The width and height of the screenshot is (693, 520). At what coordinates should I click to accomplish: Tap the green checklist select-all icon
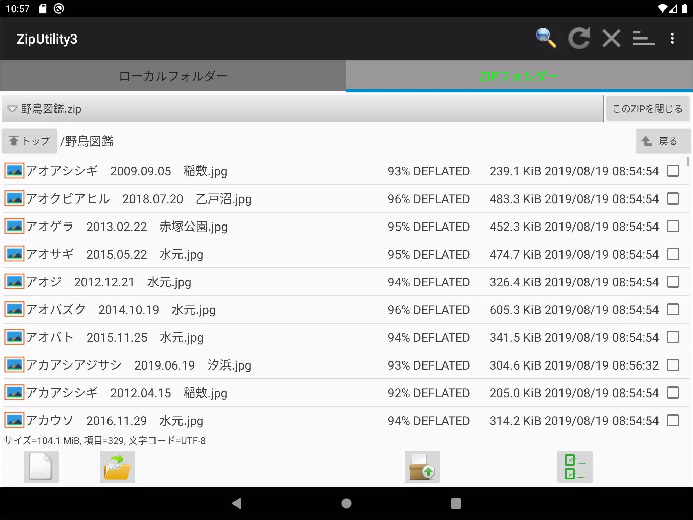point(575,467)
